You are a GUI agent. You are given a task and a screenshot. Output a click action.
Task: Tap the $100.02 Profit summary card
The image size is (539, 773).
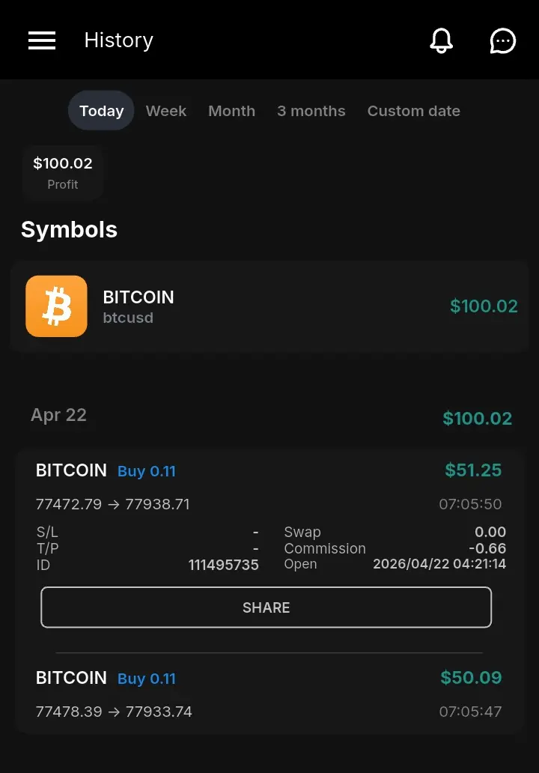[63, 172]
